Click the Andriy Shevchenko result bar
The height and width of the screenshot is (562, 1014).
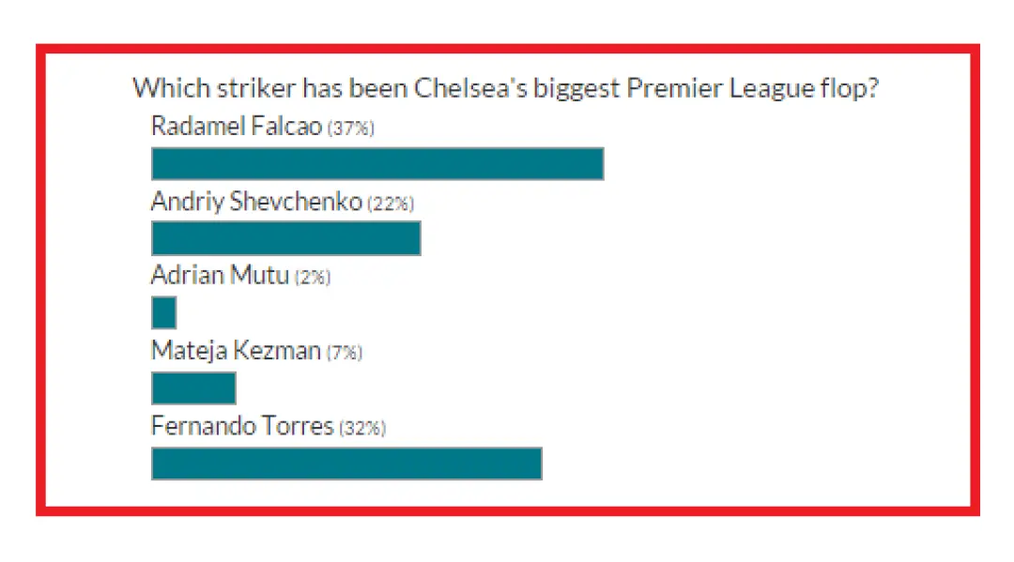285,238
